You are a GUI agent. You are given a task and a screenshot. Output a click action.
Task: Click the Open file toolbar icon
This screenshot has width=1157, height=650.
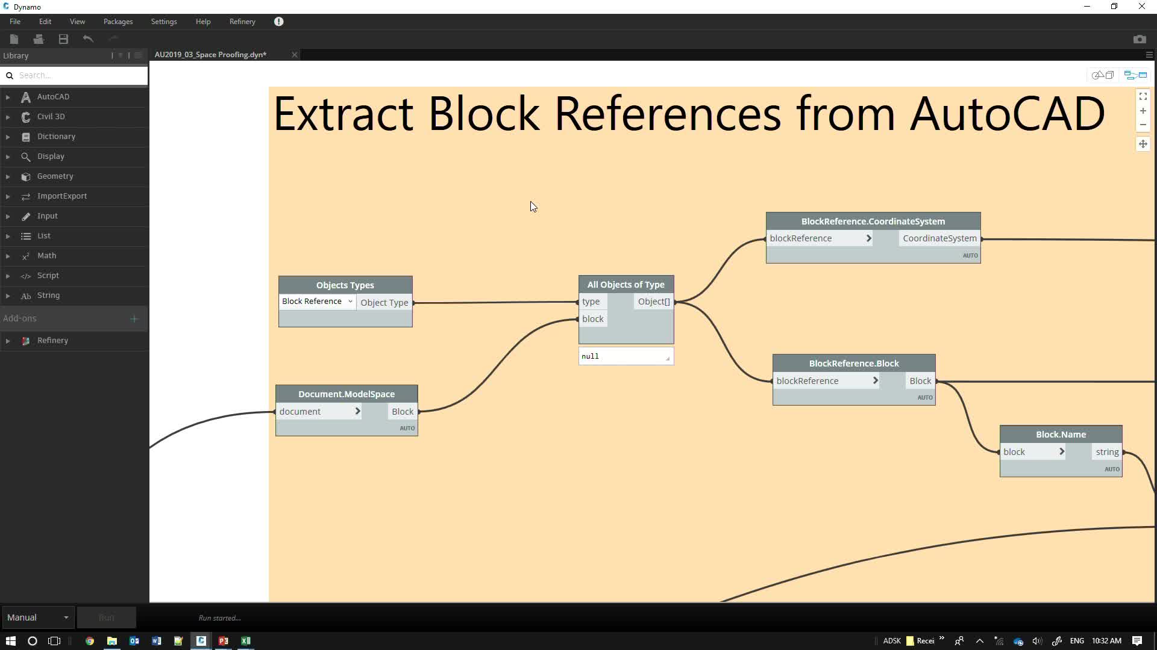coord(39,39)
